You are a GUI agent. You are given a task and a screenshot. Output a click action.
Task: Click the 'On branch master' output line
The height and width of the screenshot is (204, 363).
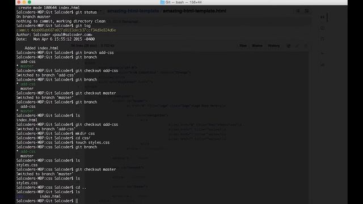33,16
